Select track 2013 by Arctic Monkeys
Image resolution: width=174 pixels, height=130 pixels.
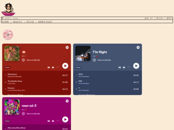tap(107, 75)
